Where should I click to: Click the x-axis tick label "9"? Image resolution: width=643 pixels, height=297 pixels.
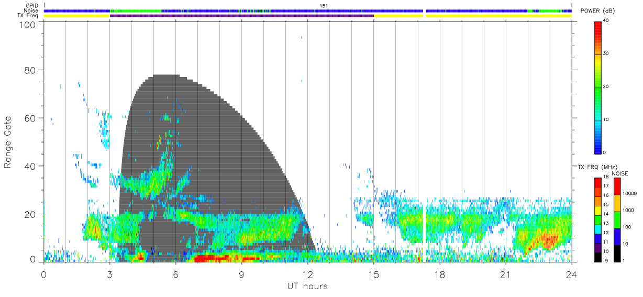(x=241, y=274)
